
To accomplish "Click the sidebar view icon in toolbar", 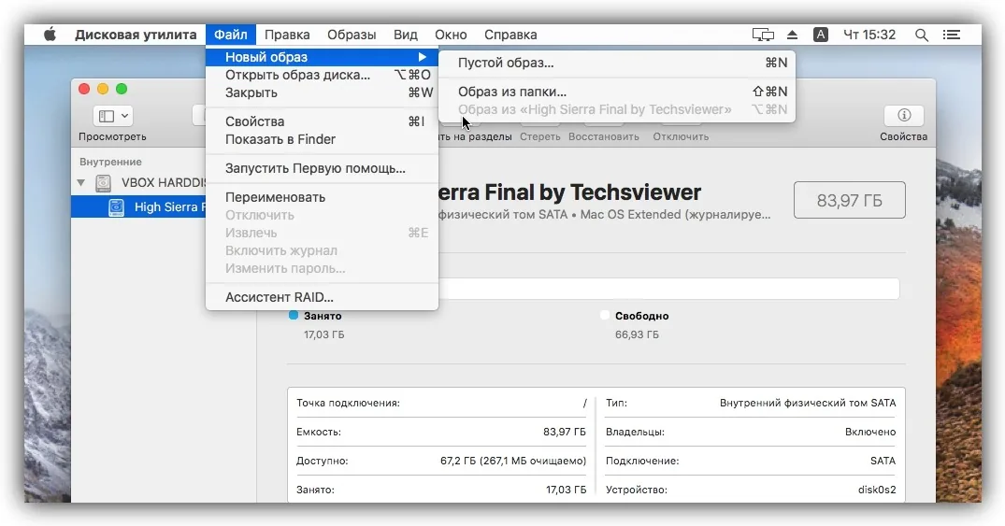I will pos(107,116).
